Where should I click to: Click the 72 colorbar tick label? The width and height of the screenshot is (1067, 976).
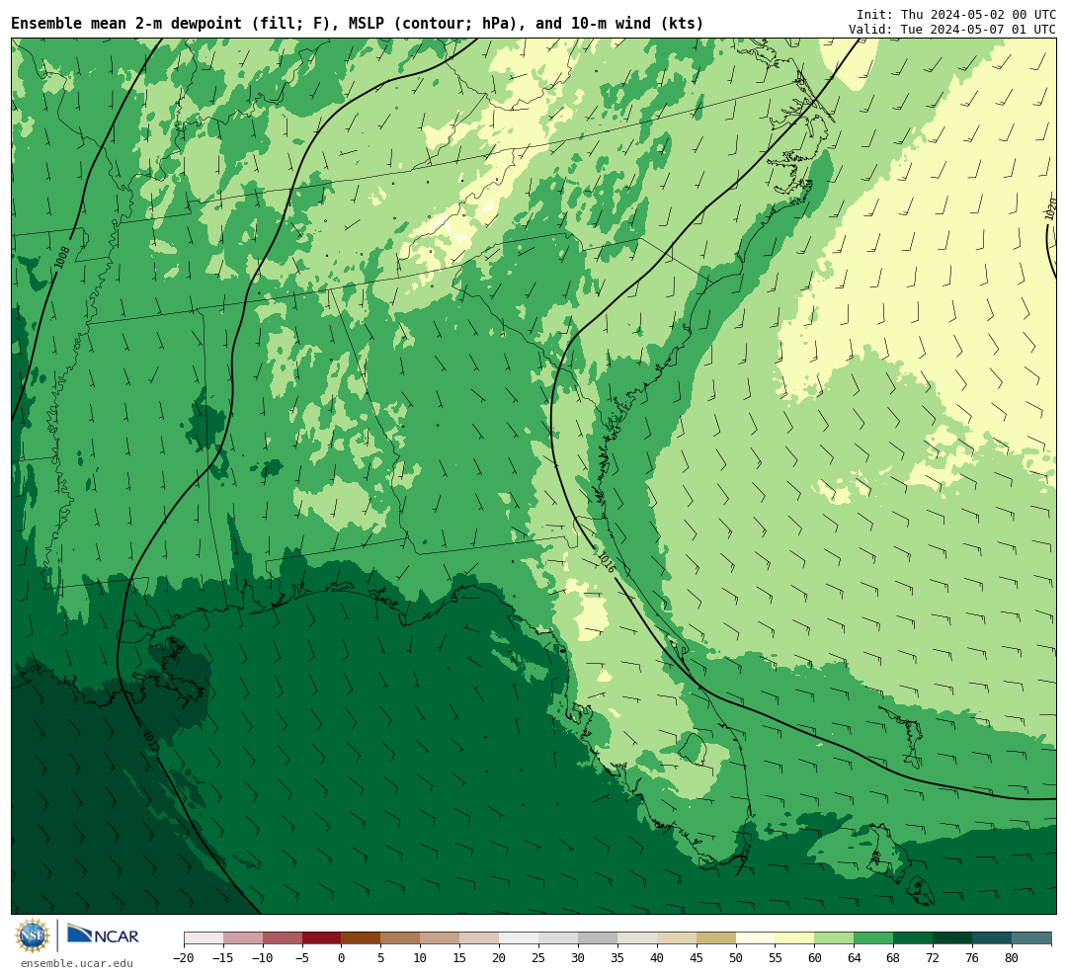(x=934, y=957)
